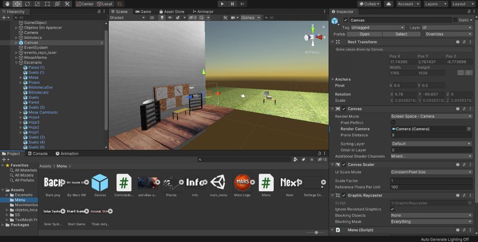Select the Rect Transform tool
This screenshot has height=242, width=478.
pyautogui.click(x=48, y=4)
